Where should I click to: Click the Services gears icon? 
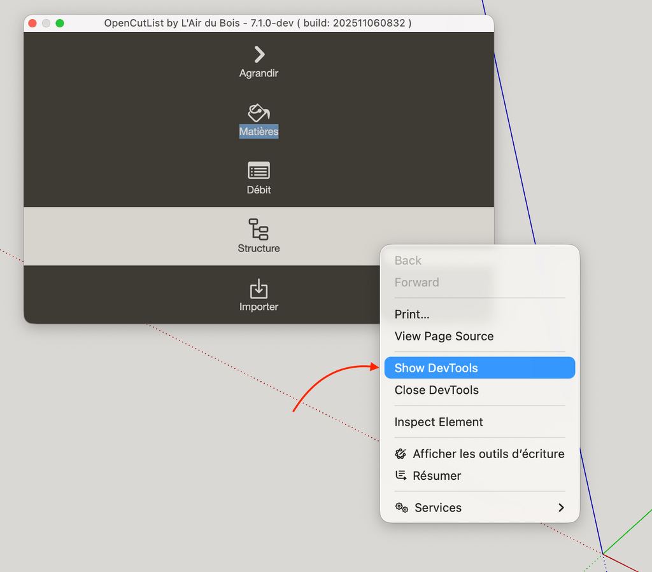(401, 507)
